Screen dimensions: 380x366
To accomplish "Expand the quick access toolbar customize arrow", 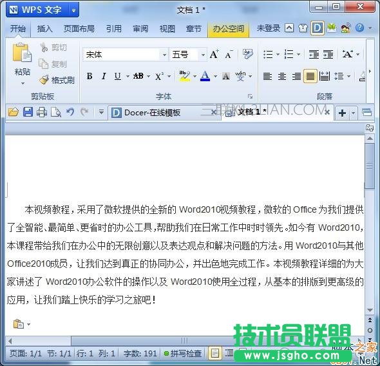I will tap(101, 112).
